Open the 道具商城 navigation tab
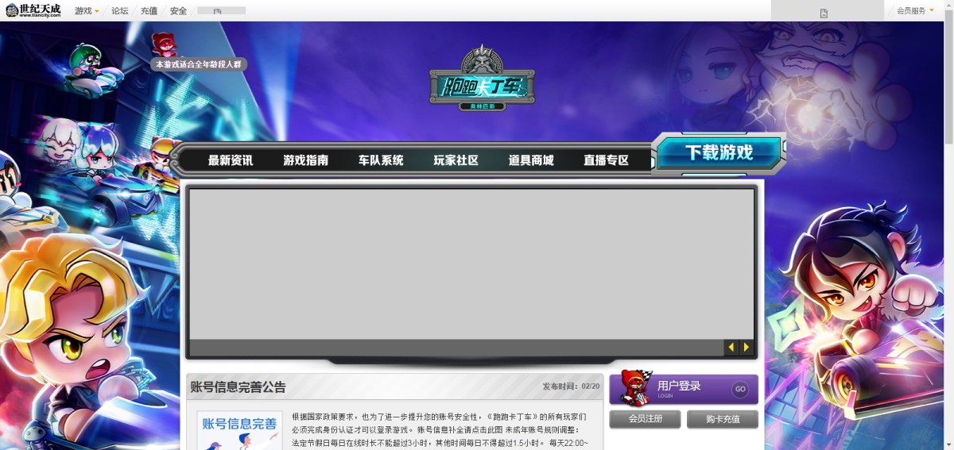954x450 pixels. [531, 160]
